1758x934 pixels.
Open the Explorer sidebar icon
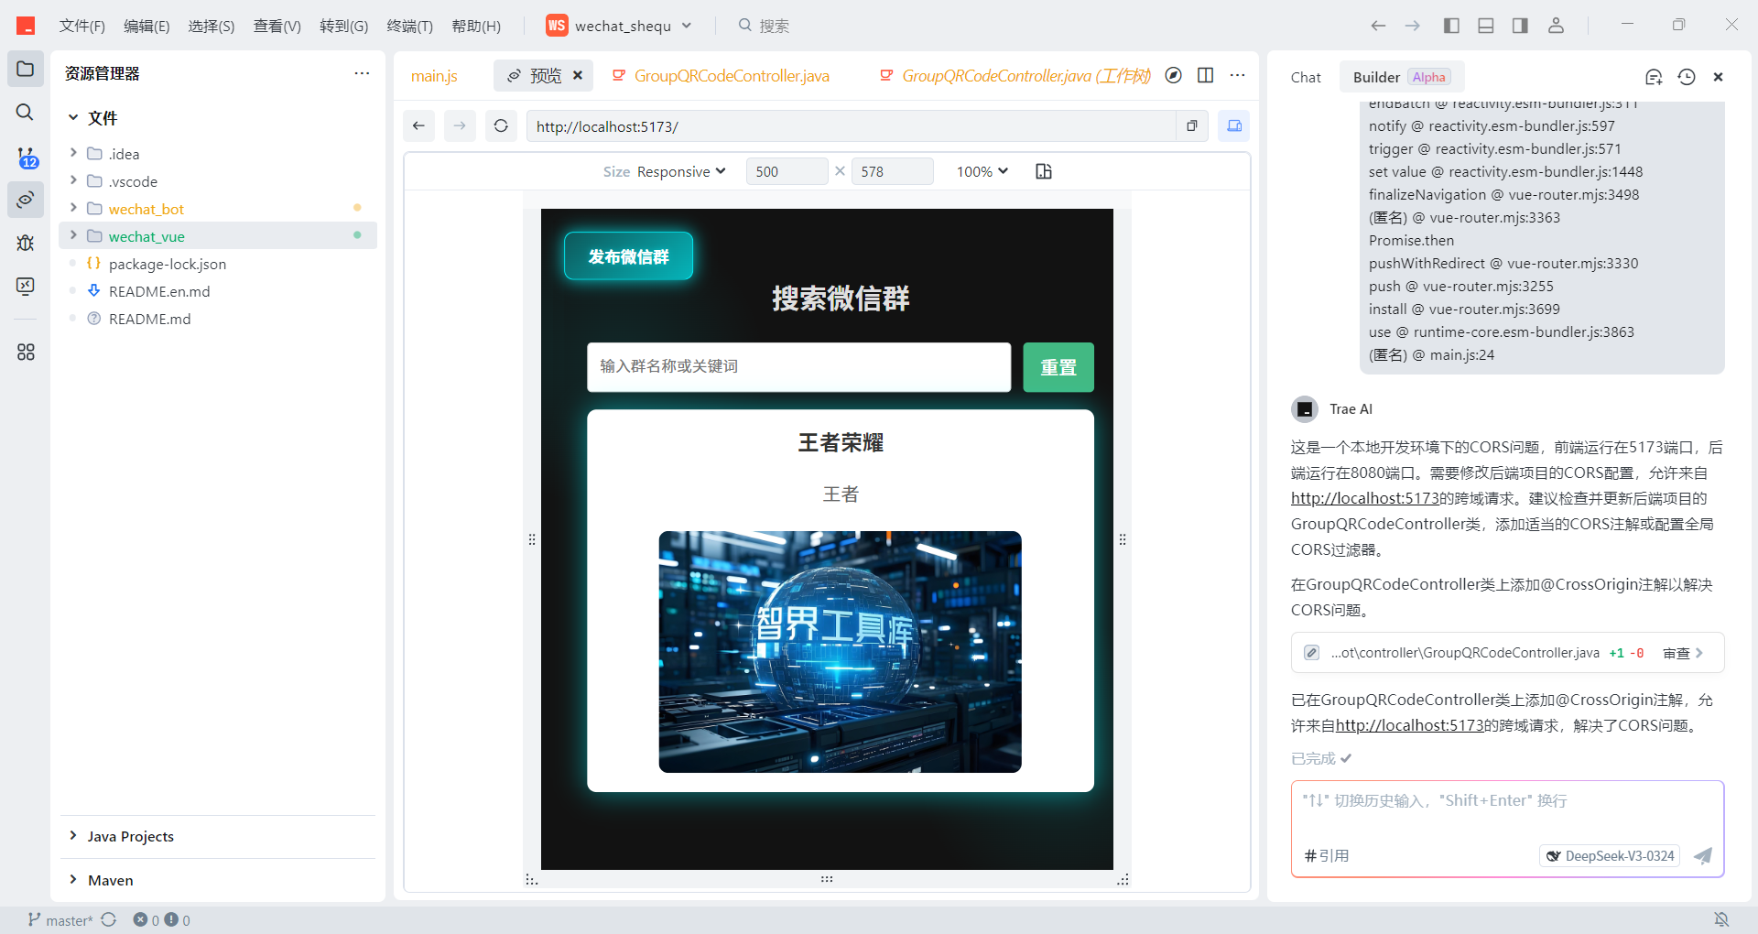(x=26, y=70)
